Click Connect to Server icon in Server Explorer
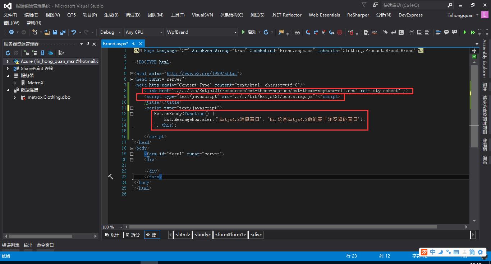 (35, 53)
